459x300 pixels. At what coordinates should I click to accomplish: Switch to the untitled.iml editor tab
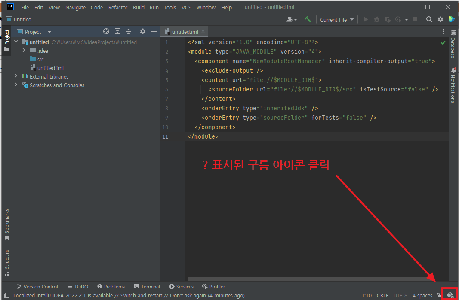185,32
